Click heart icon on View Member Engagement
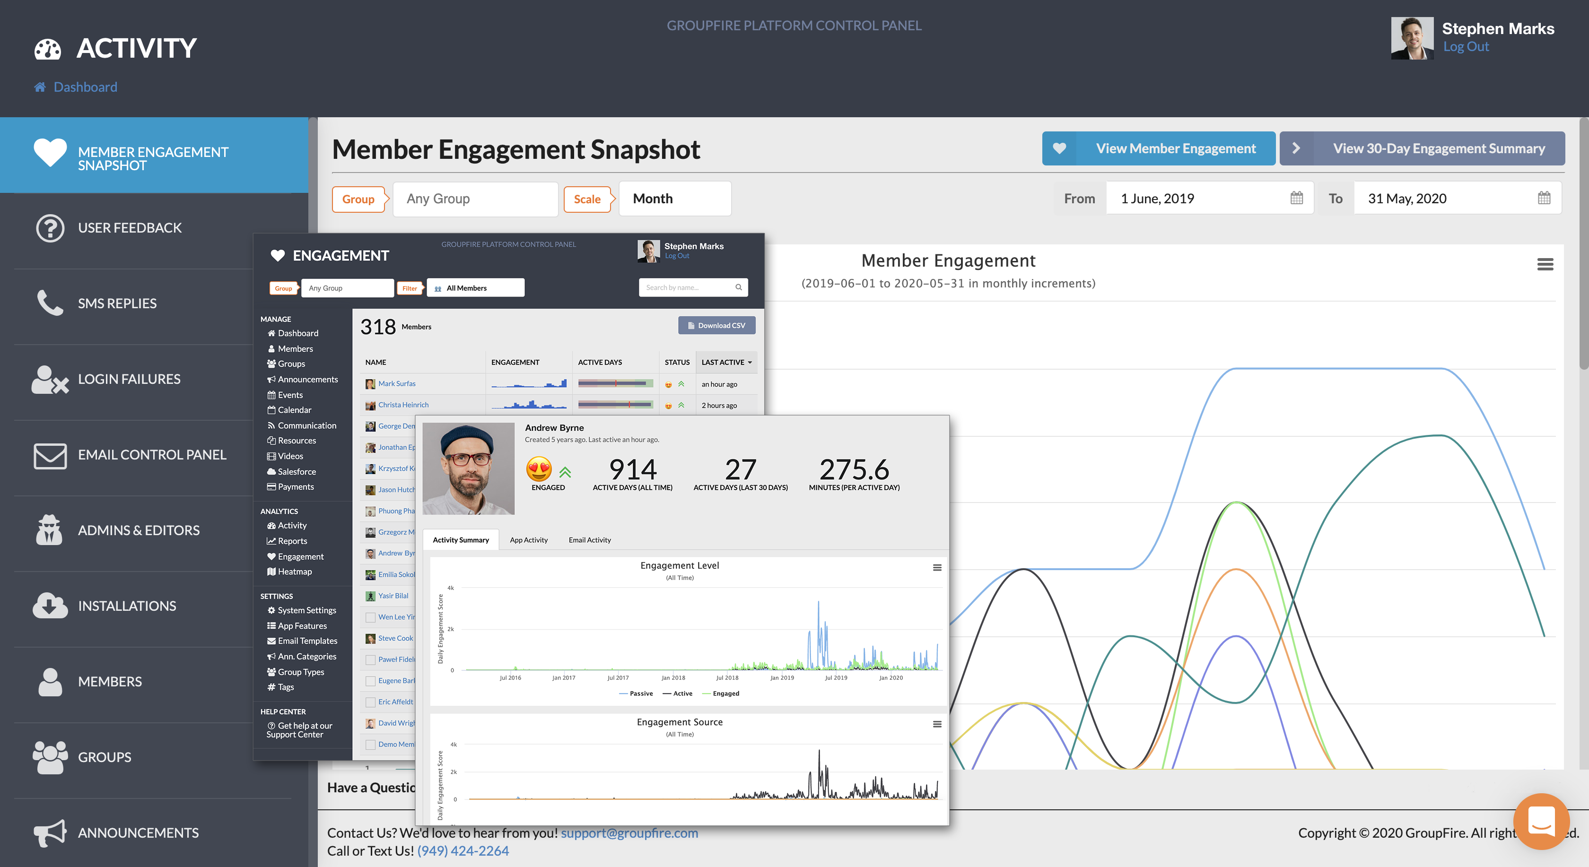 pyautogui.click(x=1059, y=148)
